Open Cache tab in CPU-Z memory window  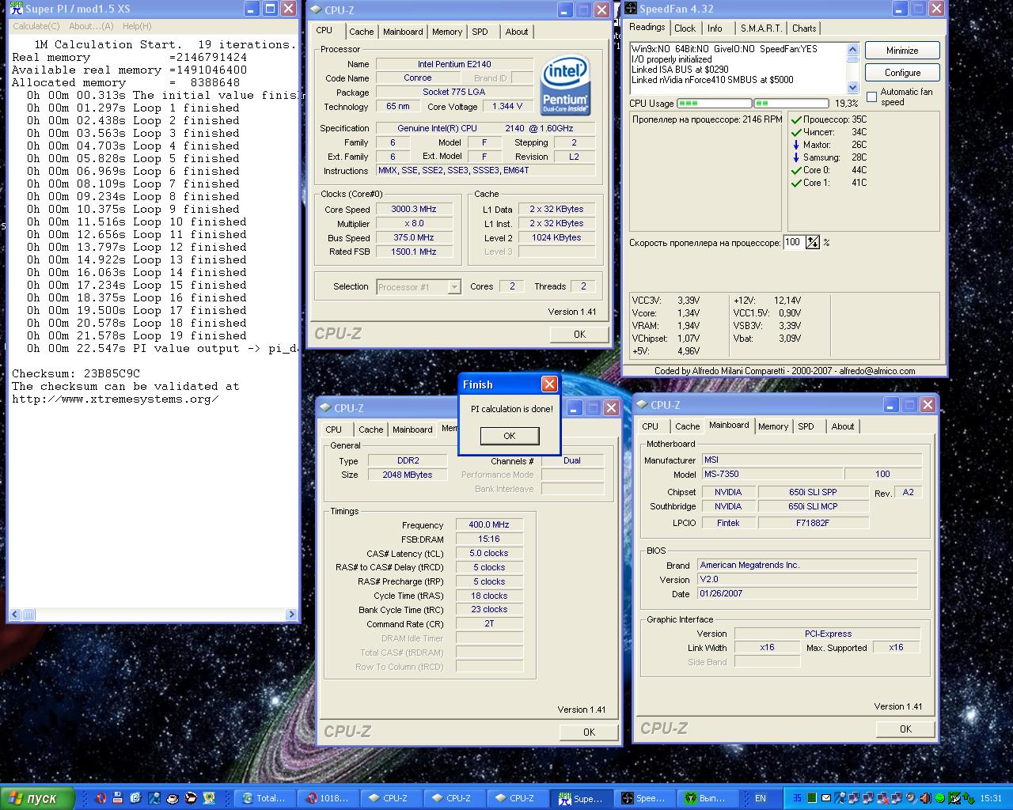(x=370, y=430)
